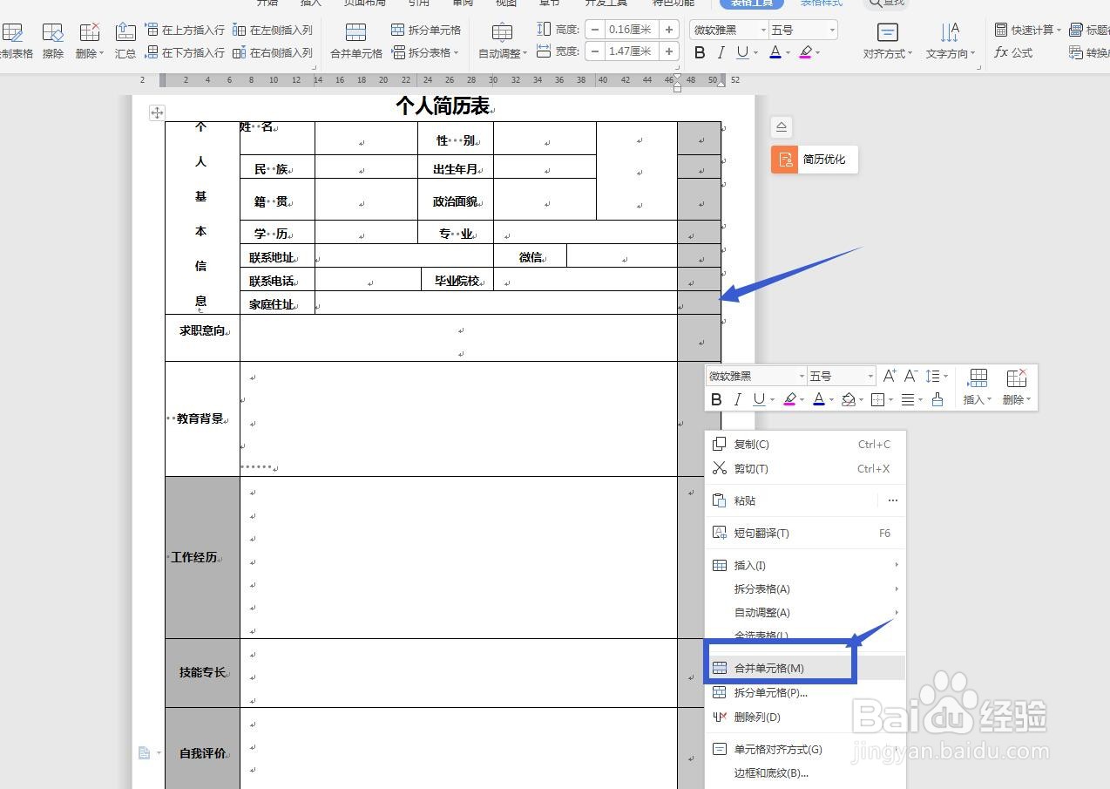
Task: Click the 宽度 width value field
Action: (x=632, y=51)
